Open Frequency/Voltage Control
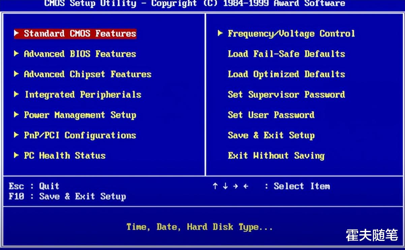 (291, 34)
